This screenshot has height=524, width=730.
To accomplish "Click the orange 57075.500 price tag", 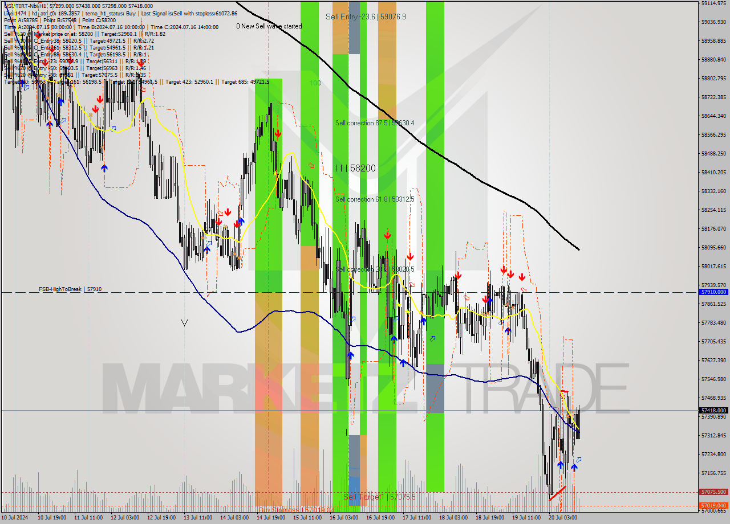I will point(713,492).
